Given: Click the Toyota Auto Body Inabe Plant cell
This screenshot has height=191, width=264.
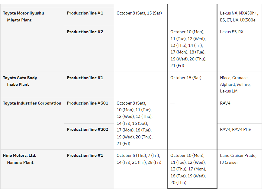Looking at the screenshot, I should 20,81.
